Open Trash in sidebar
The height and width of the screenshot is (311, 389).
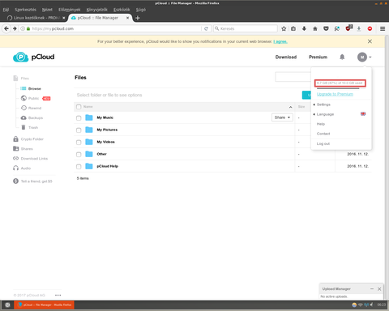(x=30, y=127)
